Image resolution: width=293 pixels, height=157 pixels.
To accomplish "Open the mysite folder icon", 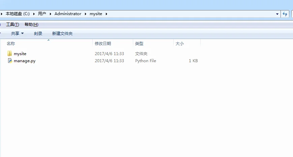I will 9,54.
